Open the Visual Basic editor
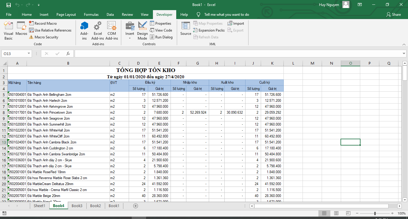This screenshot has width=408, height=219. tap(8, 30)
